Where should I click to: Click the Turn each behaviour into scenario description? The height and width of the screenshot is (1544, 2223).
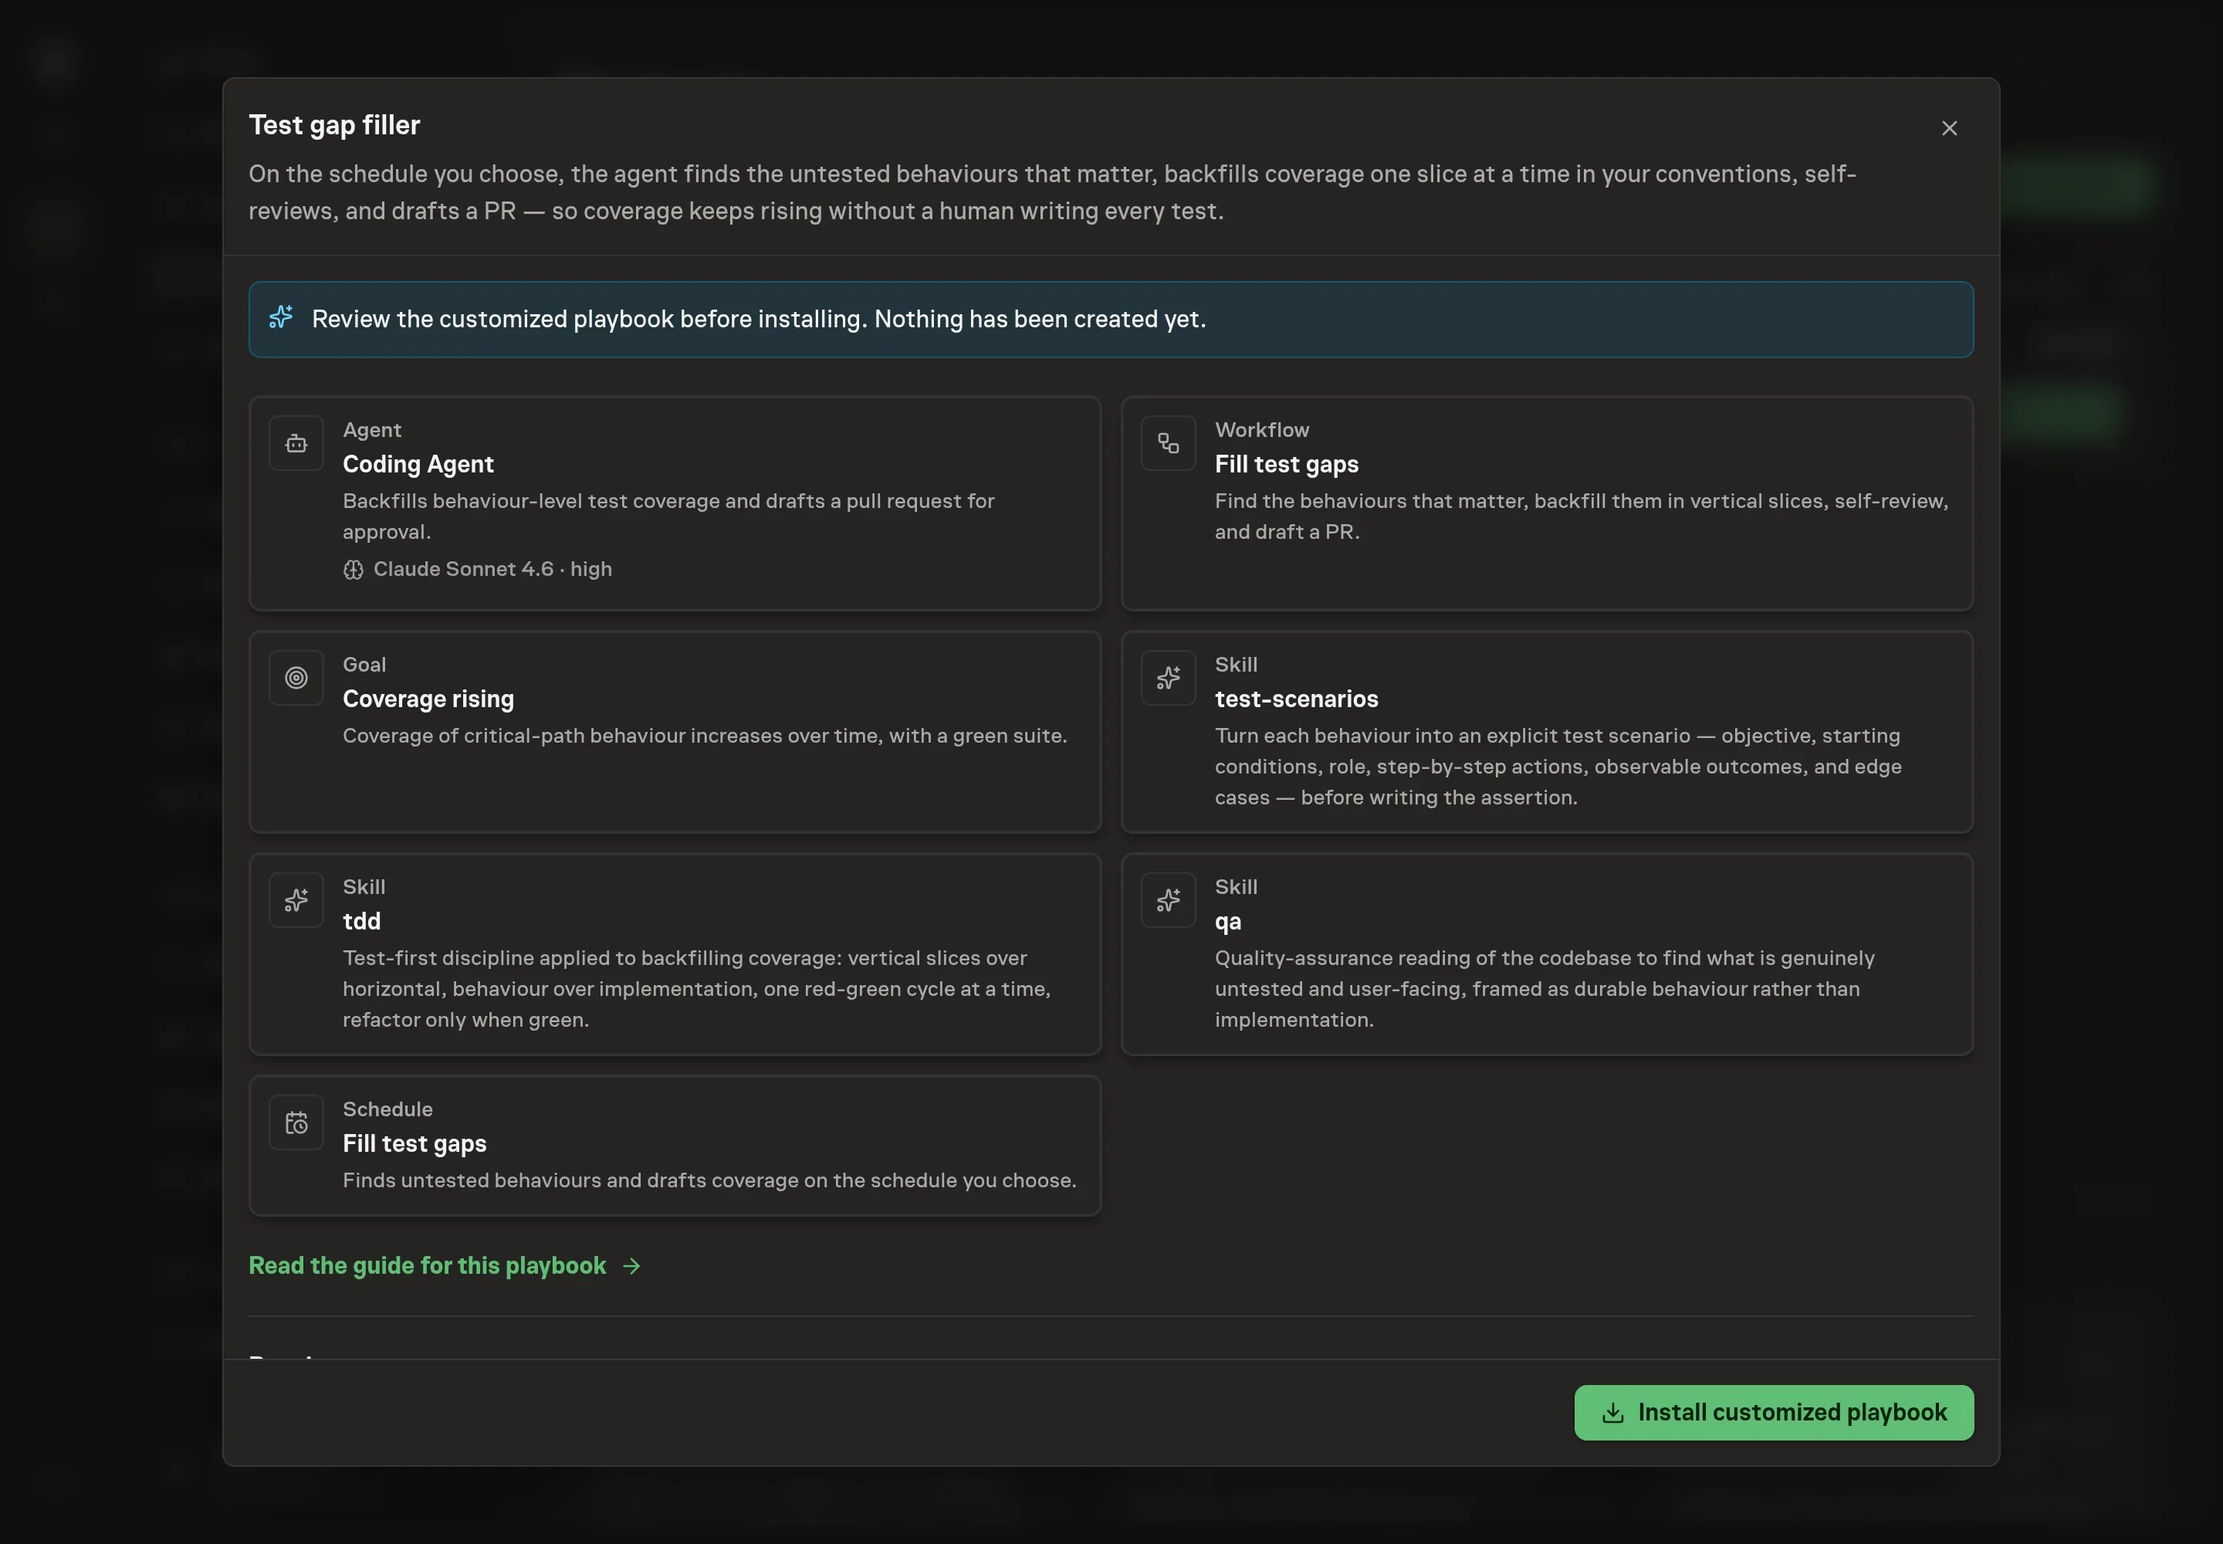pos(1558,766)
